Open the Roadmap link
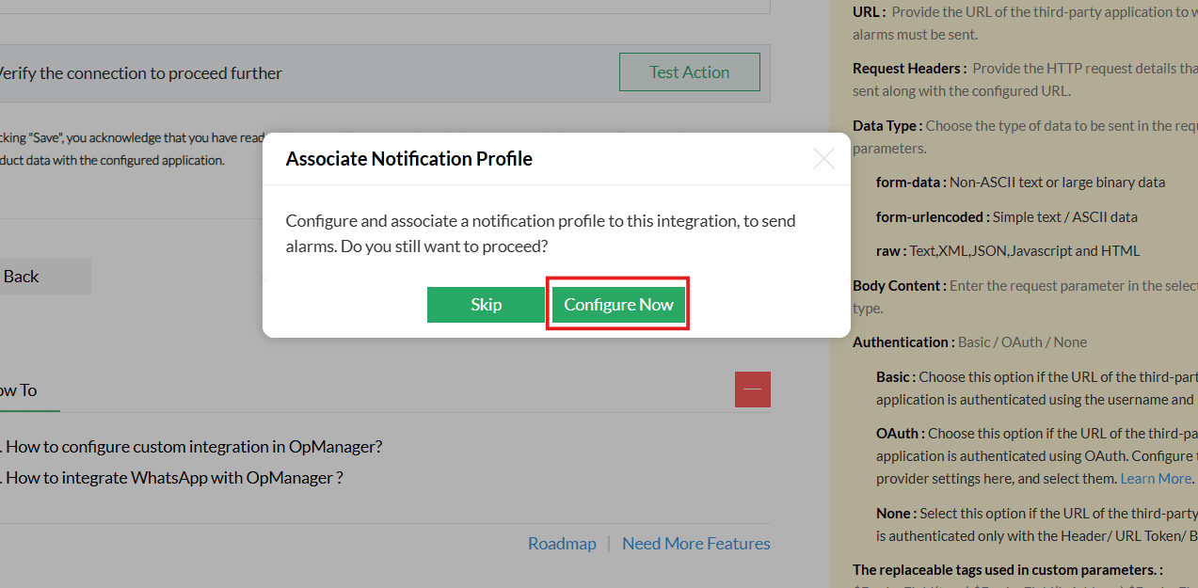 click(561, 543)
